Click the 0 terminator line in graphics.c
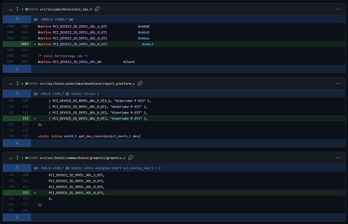 [50, 199]
